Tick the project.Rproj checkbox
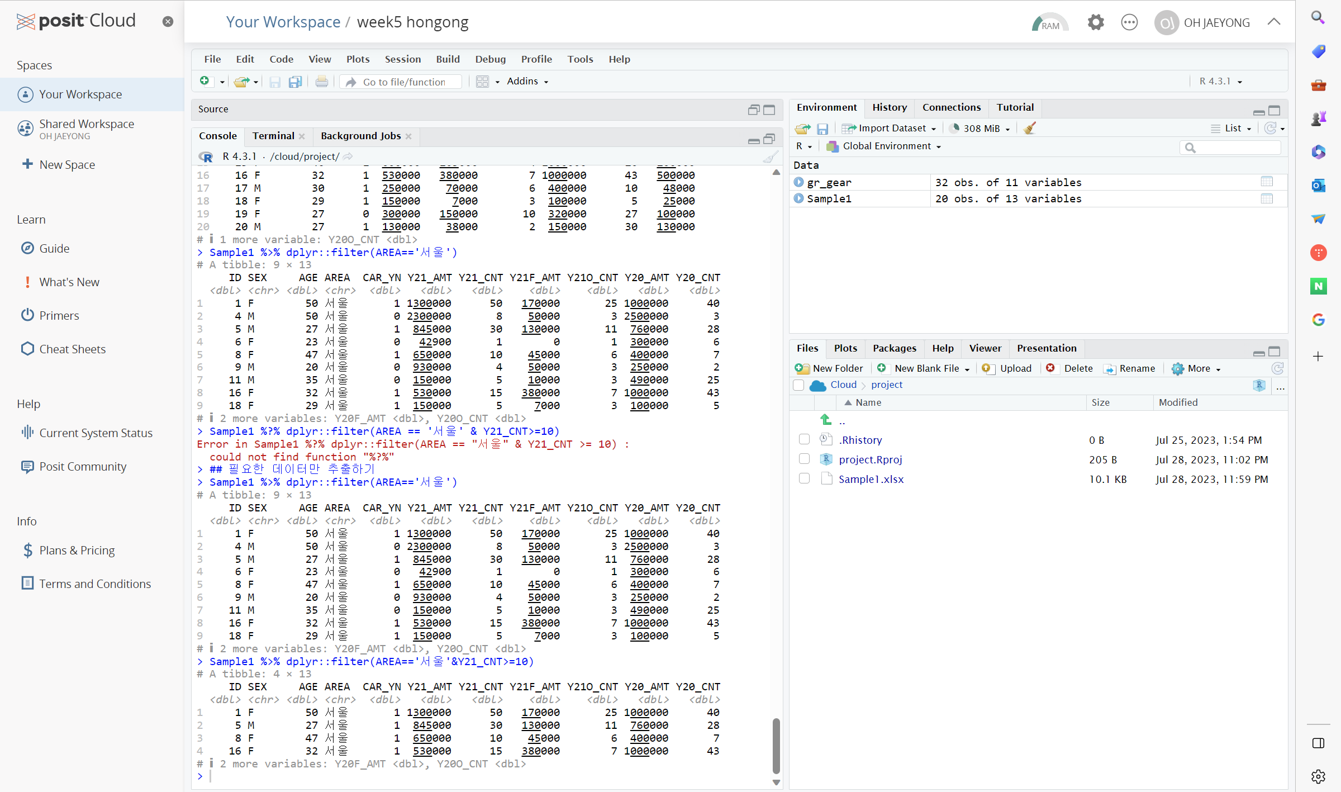1341x792 pixels. click(x=804, y=459)
